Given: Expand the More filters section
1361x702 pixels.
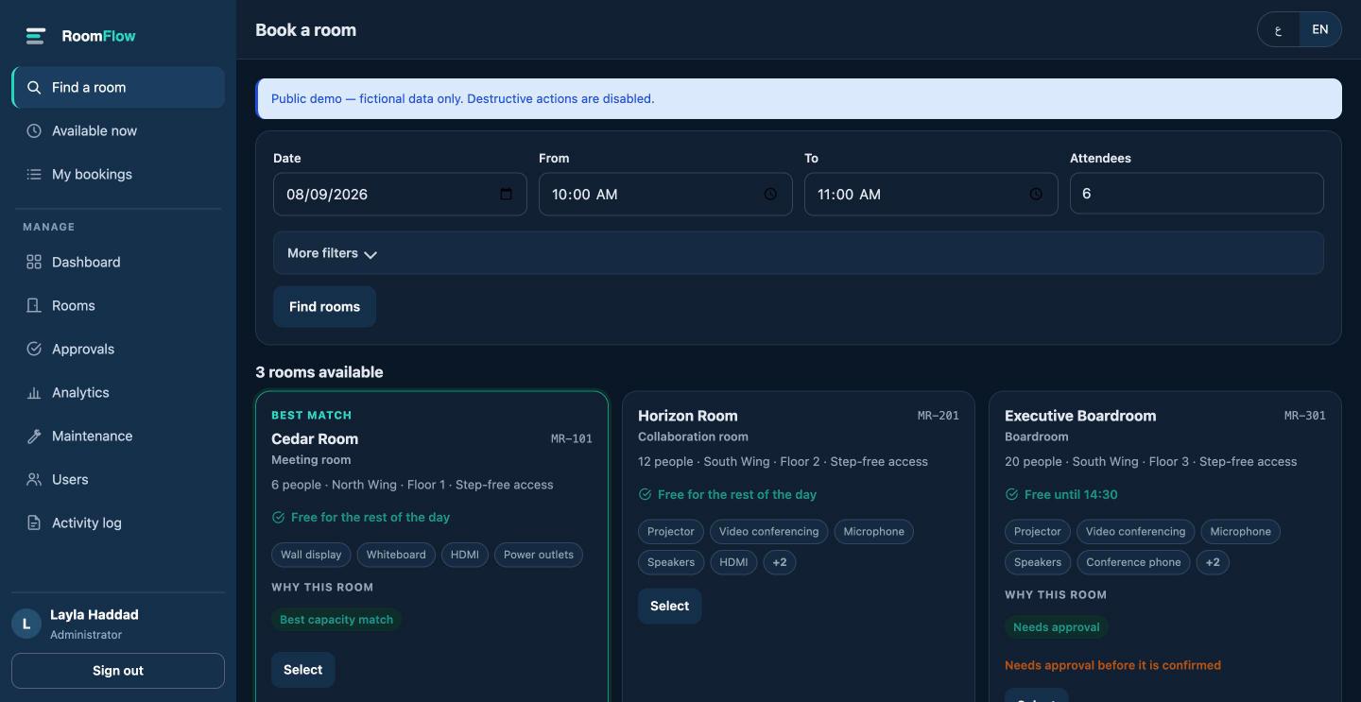Looking at the screenshot, I should coord(799,253).
